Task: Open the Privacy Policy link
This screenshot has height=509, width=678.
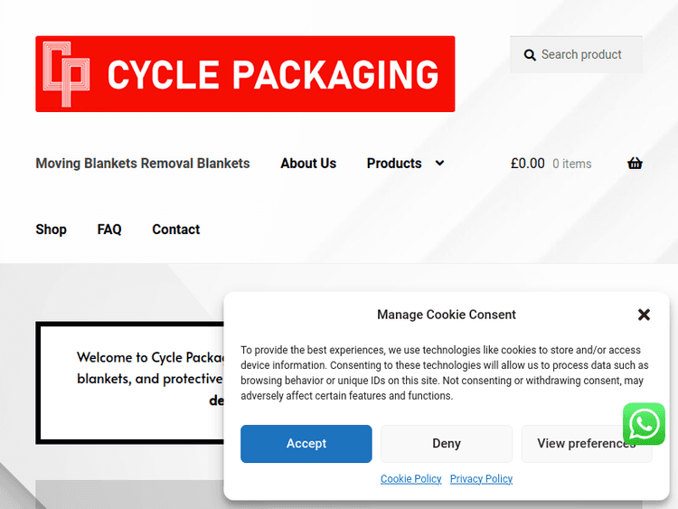Action: [x=481, y=479]
